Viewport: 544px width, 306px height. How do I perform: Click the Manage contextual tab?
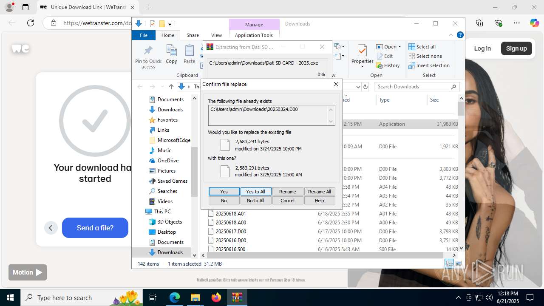point(254,24)
